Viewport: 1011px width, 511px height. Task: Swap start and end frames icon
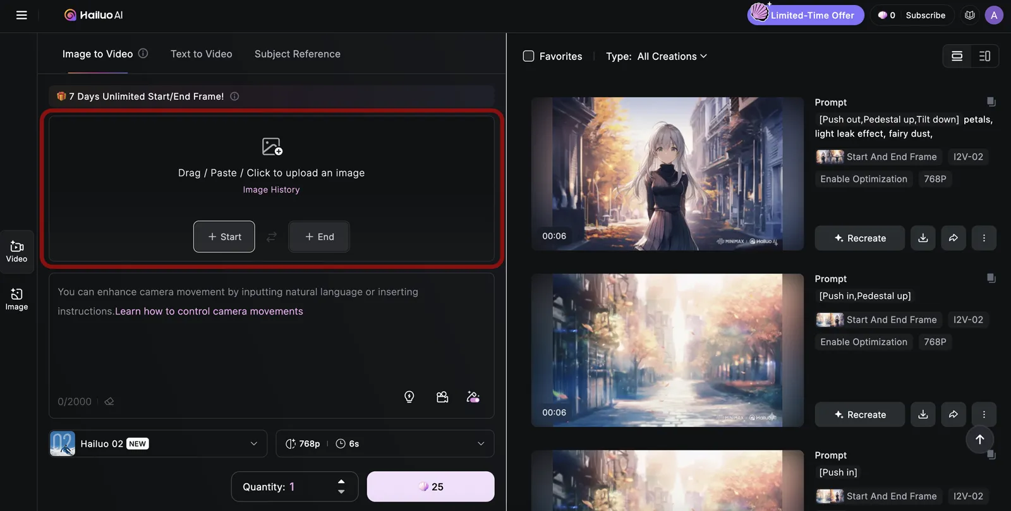pyautogui.click(x=272, y=237)
